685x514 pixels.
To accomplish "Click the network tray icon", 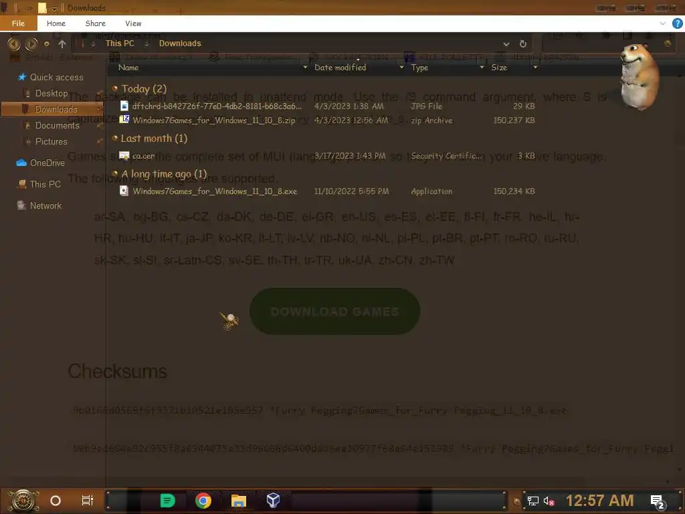I will coord(532,501).
